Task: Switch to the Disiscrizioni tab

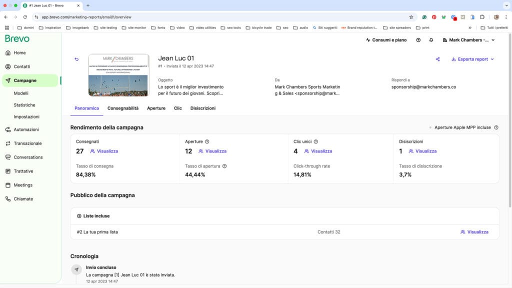Action: 202,108
